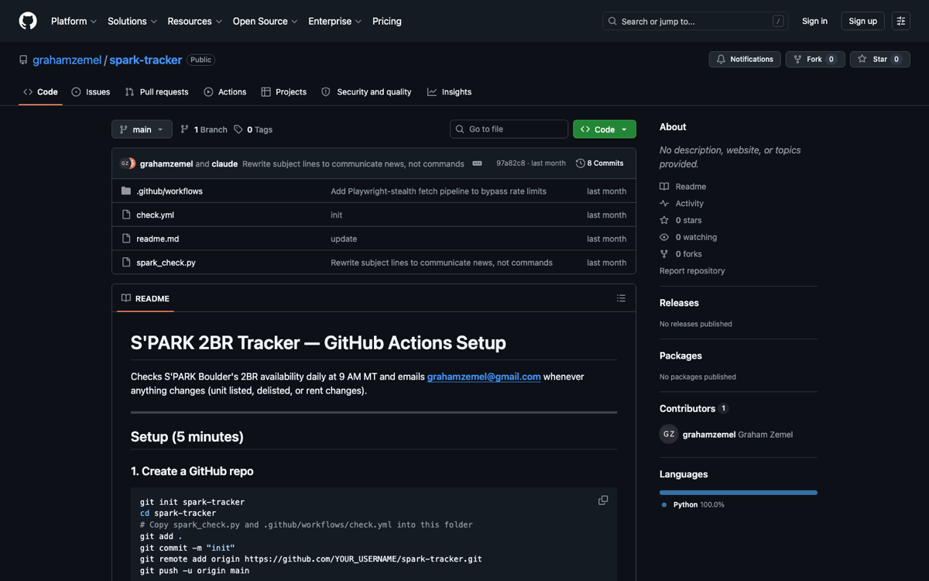Open the 0 Tags link
The width and height of the screenshot is (929, 581).
253,129
